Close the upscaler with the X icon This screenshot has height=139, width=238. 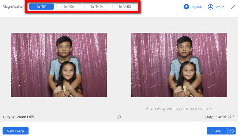[233, 7]
